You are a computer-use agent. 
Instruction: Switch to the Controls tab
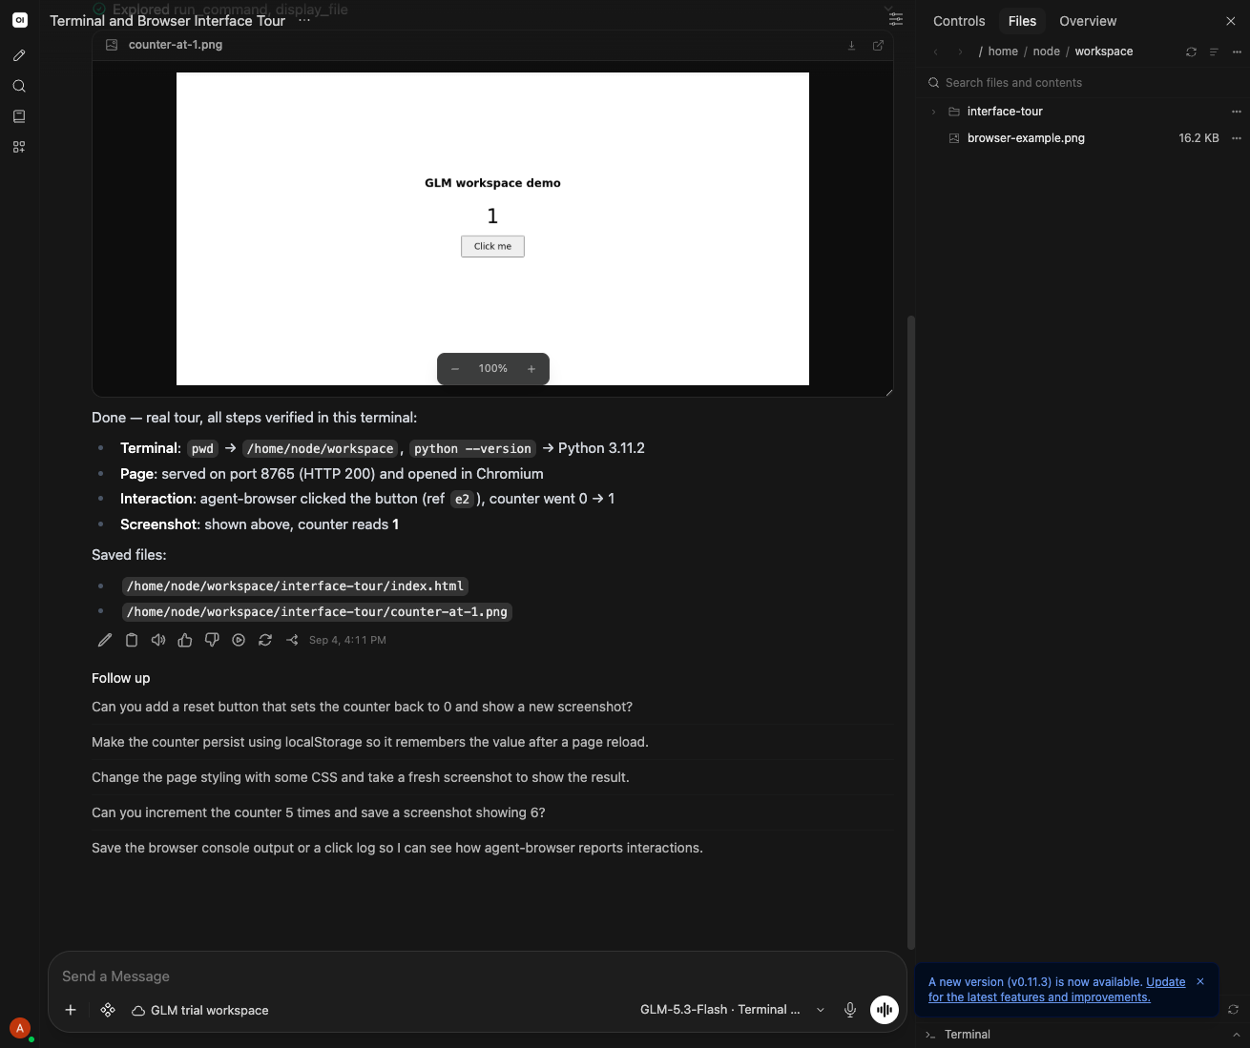point(959,21)
